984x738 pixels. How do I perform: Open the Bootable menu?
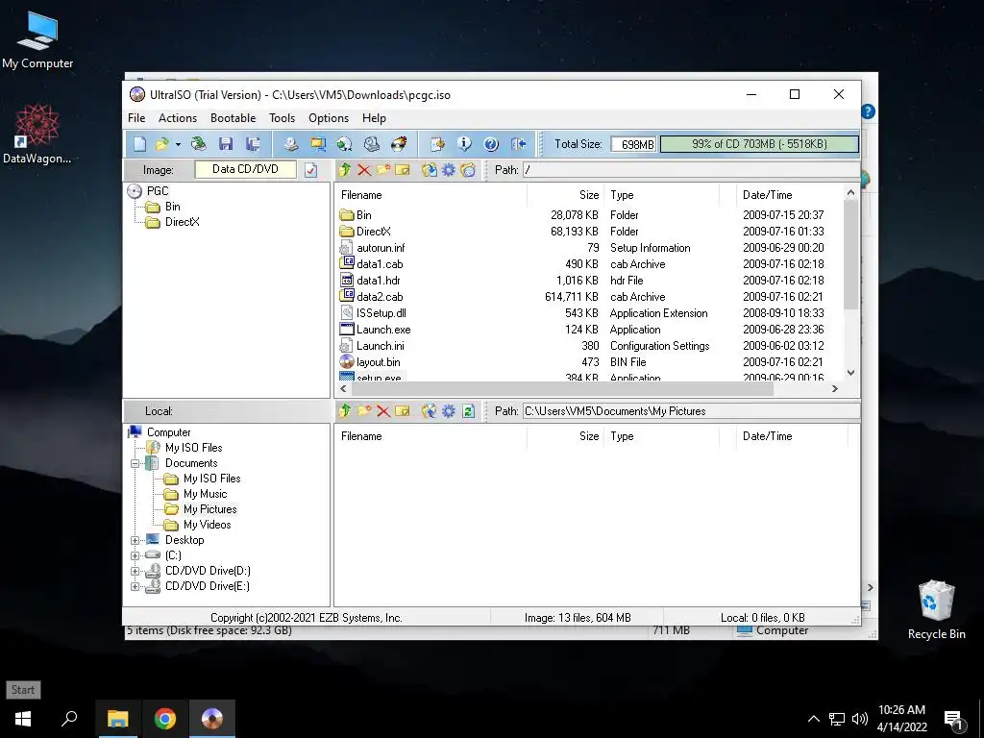[233, 118]
